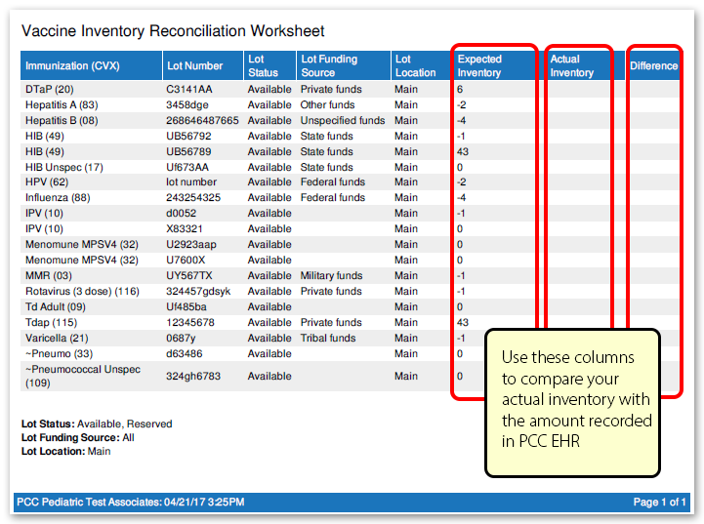Select the Rotavirus (3 dose) (116) cell
This screenshot has height=524, width=704.
[82, 292]
